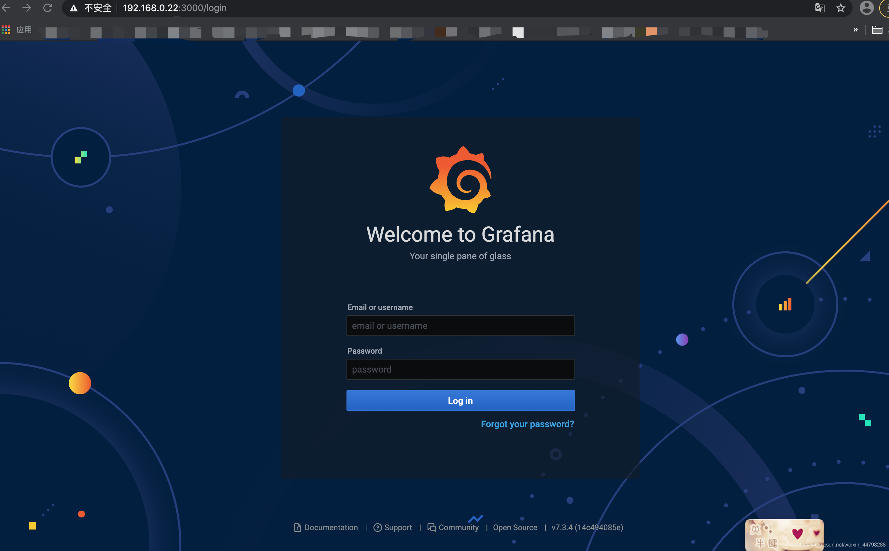Bookmark this page with the star icon
The height and width of the screenshot is (551, 889).
point(840,8)
